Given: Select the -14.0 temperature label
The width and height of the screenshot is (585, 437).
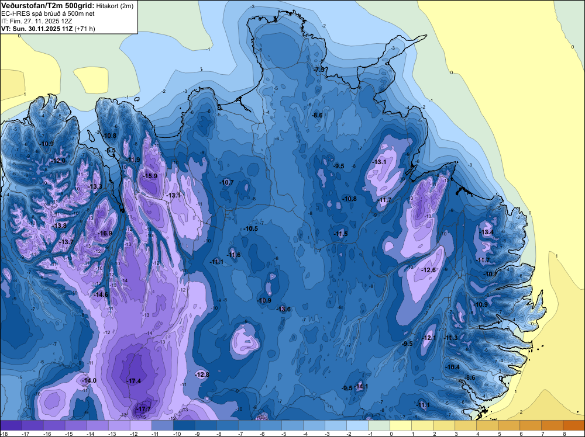Looking at the screenshot, I should [x=89, y=380].
